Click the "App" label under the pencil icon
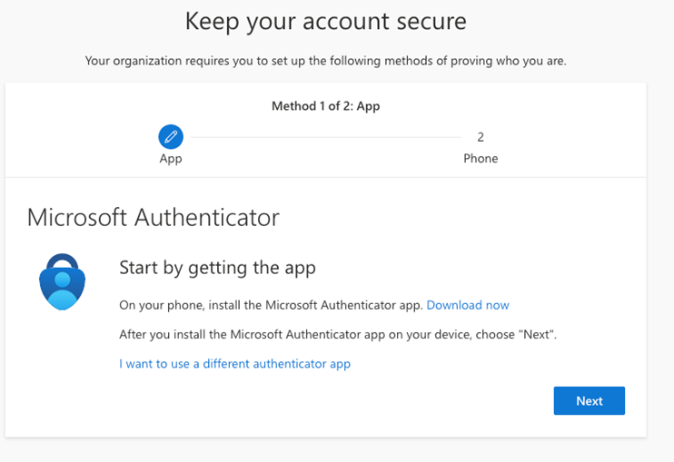Image resolution: width=674 pixels, height=462 pixels. click(171, 159)
